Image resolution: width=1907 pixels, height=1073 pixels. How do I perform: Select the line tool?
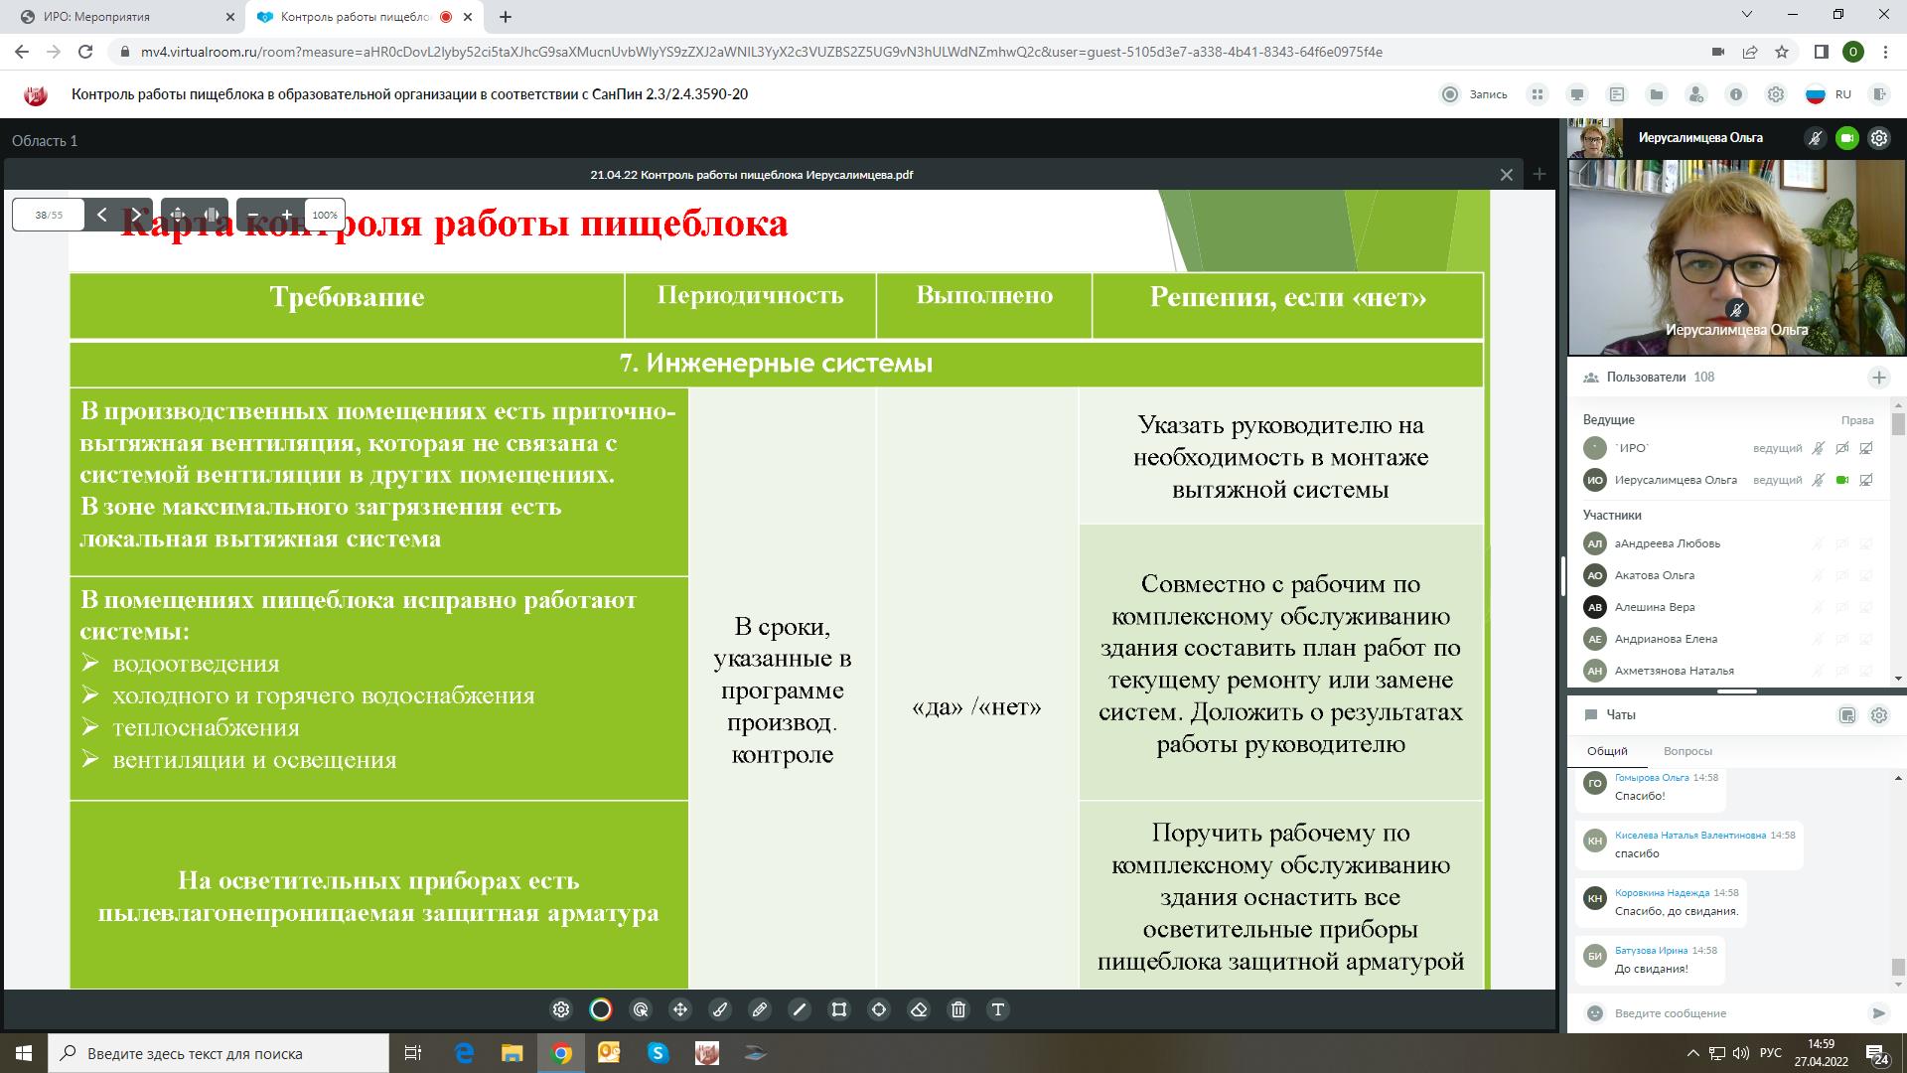point(800,1009)
